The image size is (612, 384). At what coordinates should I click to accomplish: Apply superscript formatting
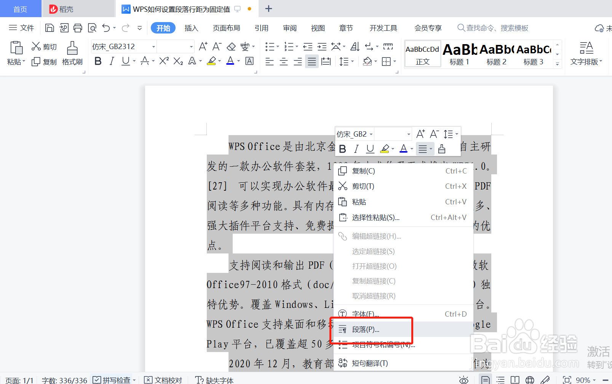164,61
